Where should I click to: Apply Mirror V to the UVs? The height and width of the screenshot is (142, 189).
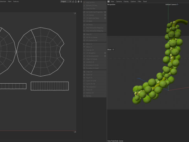coord(94,47)
